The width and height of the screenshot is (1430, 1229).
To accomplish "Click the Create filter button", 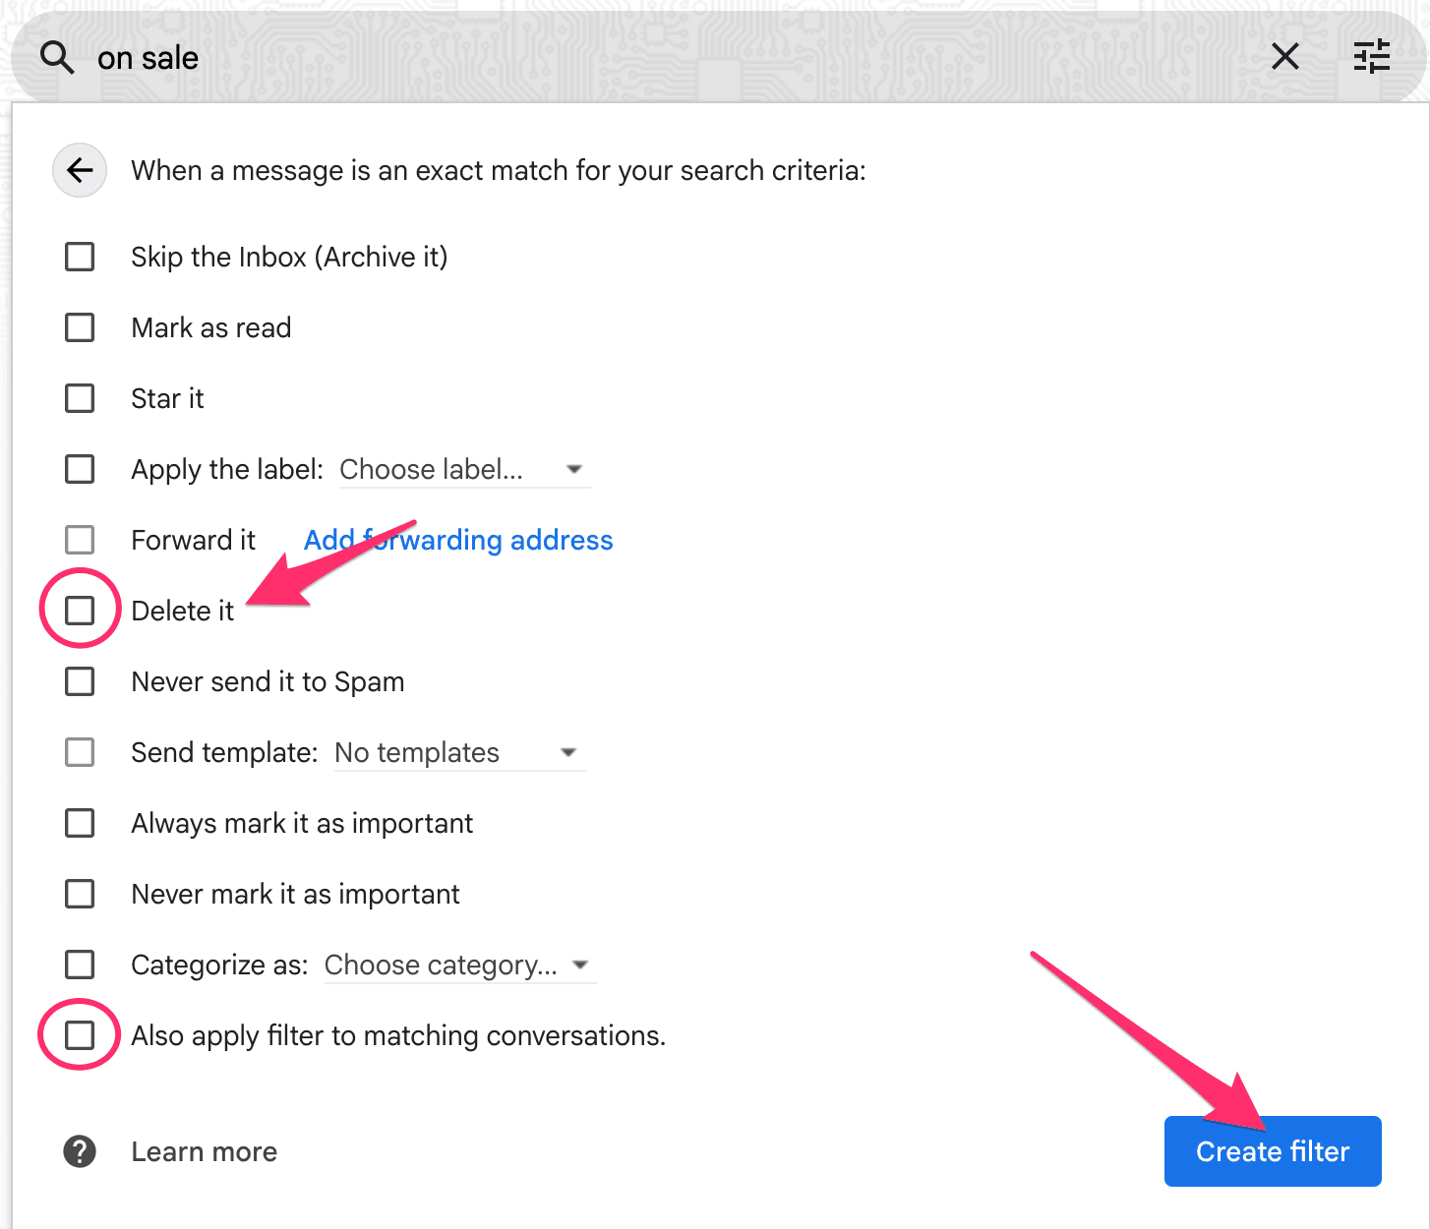I will [1272, 1151].
